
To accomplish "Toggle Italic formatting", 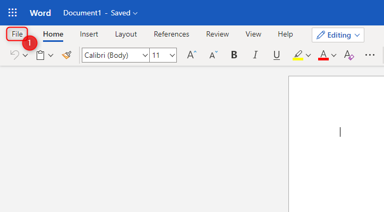I will 255,55.
